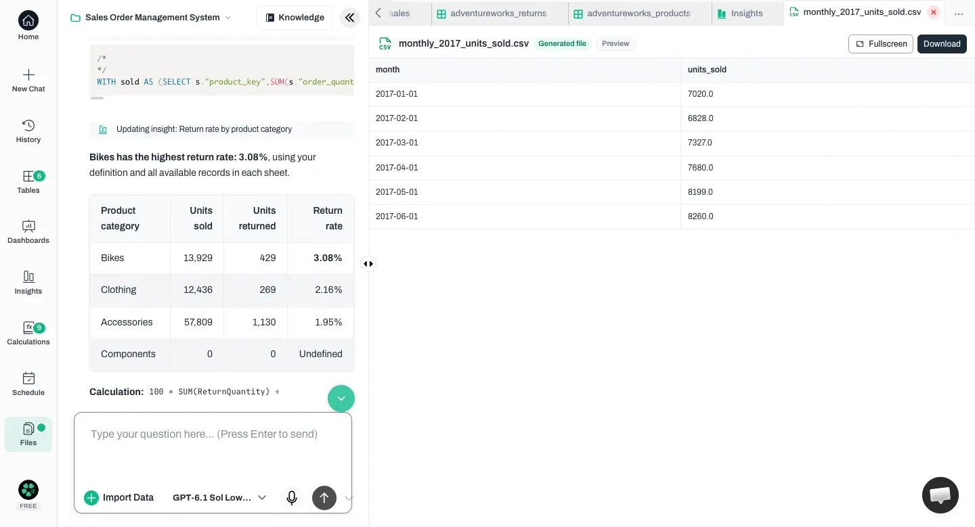Open the support chat bubble

pyautogui.click(x=940, y=495)
